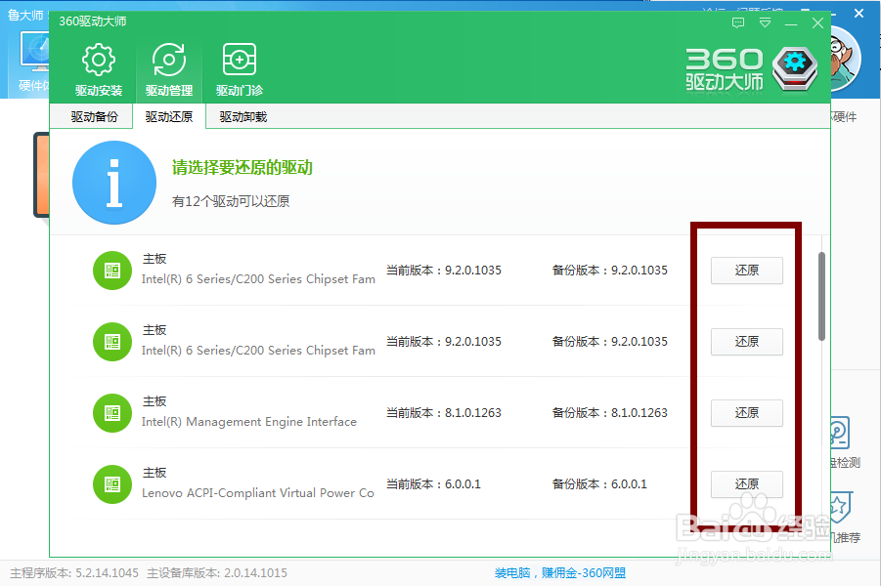Click the 360驱动大师 window title
The image size is (881, 586).
(93, 21)
